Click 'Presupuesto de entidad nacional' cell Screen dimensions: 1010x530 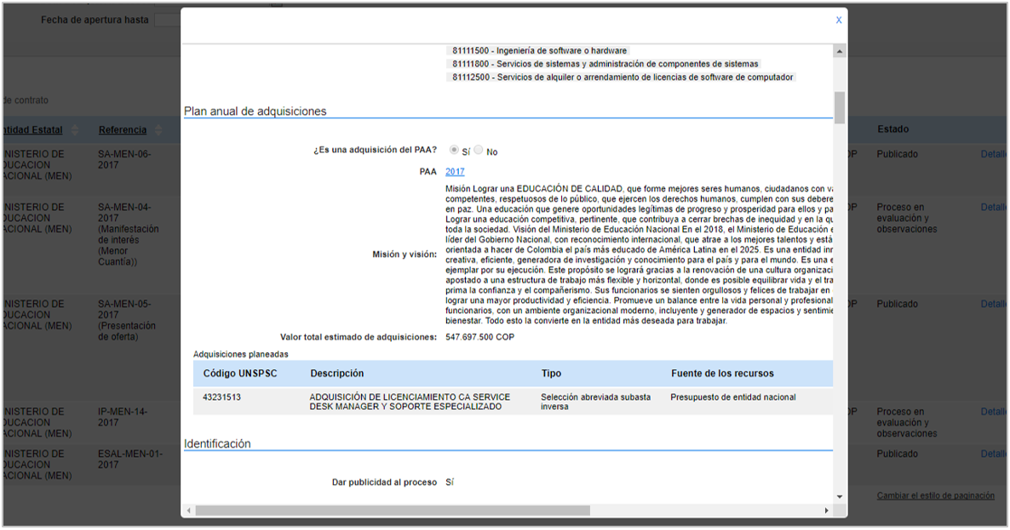pyautogui.click(x=733, y=397)
